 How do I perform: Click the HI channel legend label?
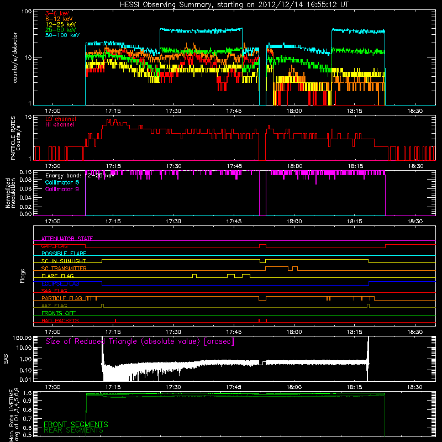point(60,124)
